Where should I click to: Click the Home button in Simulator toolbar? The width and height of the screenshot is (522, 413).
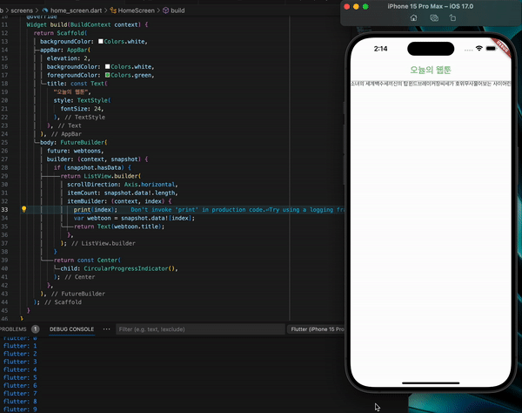click(413, 18)
